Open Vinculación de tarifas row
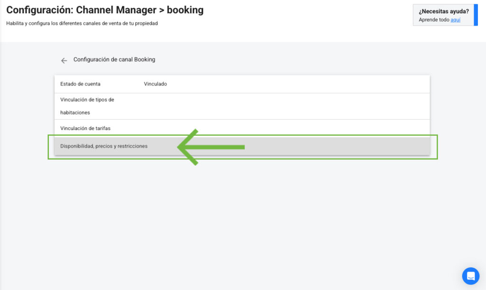The height and width of the screenshot is (290, 486). 85,128
